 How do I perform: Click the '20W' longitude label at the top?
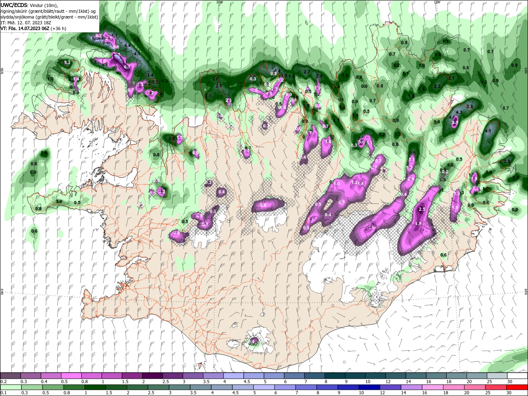click(x=219, y=2)
